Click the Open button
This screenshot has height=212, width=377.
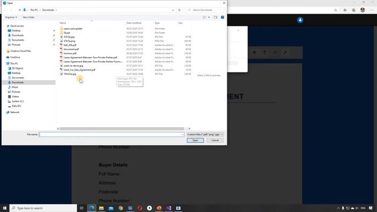[x=195, y=140]
